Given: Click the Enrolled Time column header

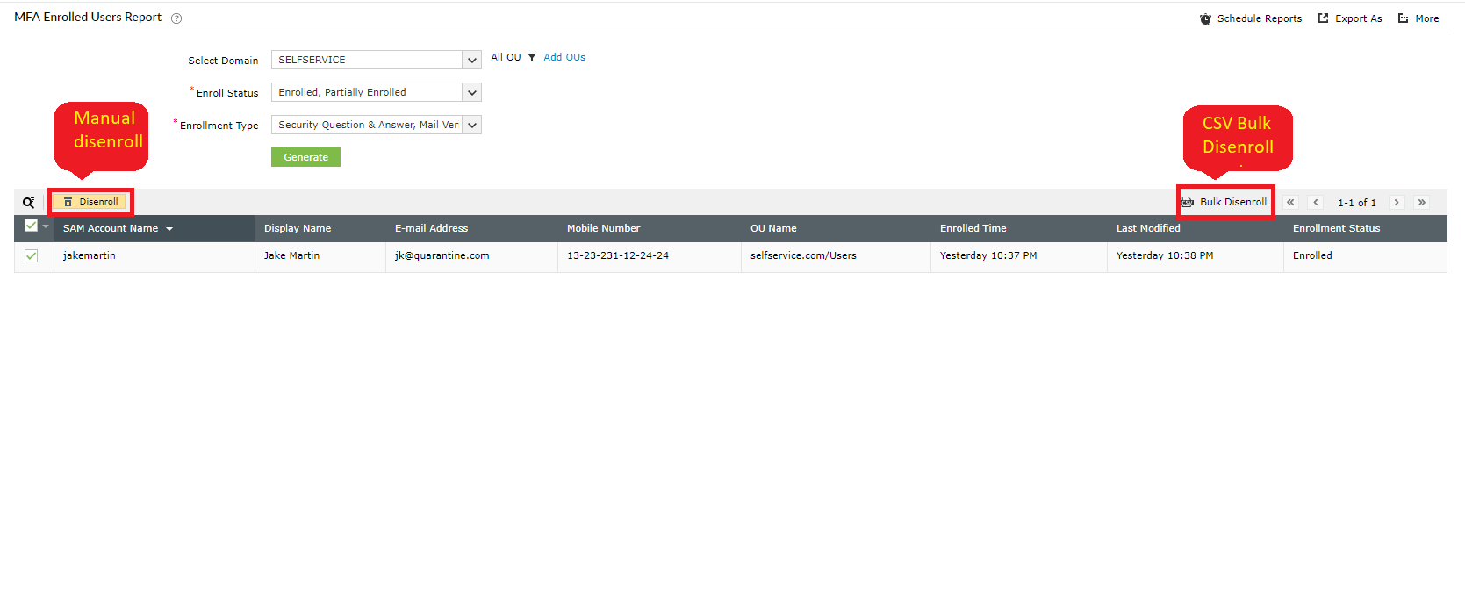Looking at the screenshot, I should 973,228.
